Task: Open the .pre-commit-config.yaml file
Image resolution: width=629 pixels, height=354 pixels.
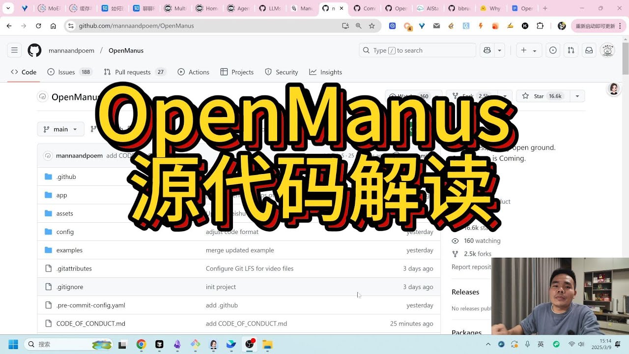Action: click(x=90, y=305)
